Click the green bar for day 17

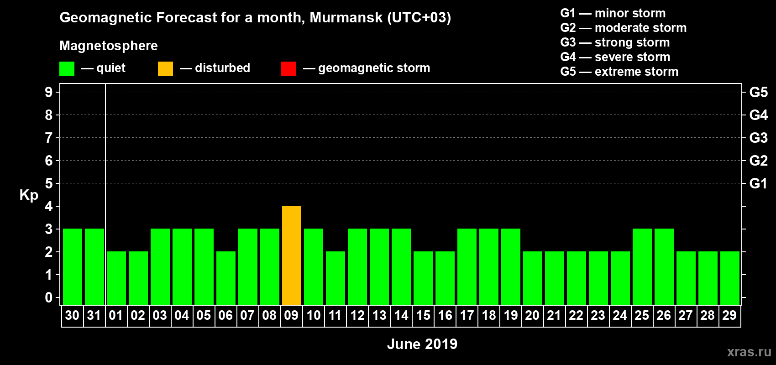467,267
